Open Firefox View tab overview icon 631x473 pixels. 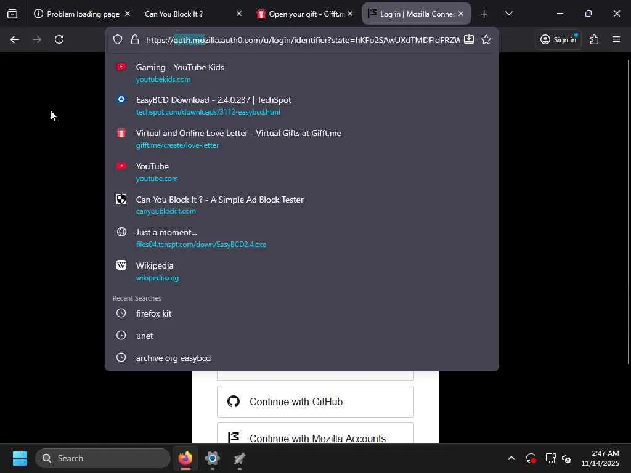tap(12, 14)
